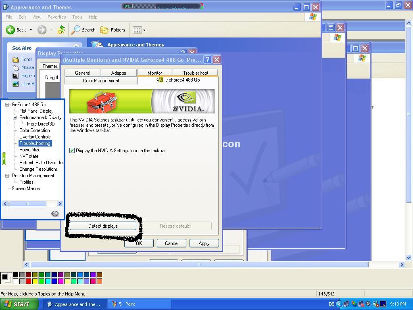Image resolution: width=413 pixels, height=310 pixels.
Task: Open the Views dropdown arrow
Action: coord(145,30)
